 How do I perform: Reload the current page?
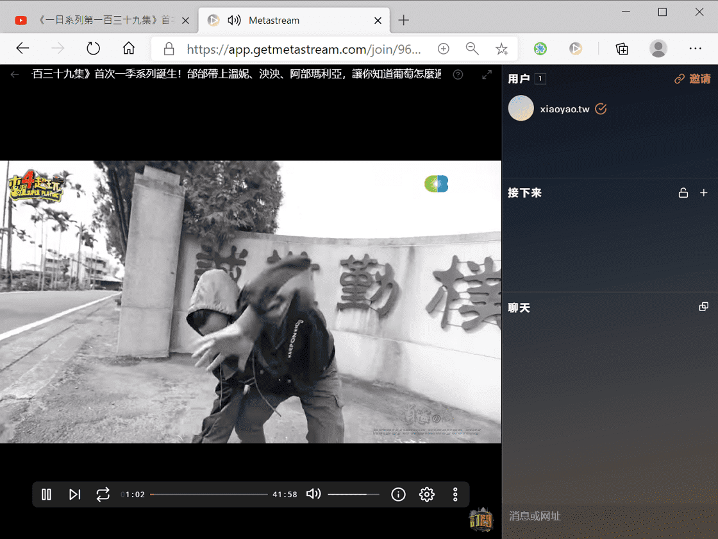[x=93, y=48]
